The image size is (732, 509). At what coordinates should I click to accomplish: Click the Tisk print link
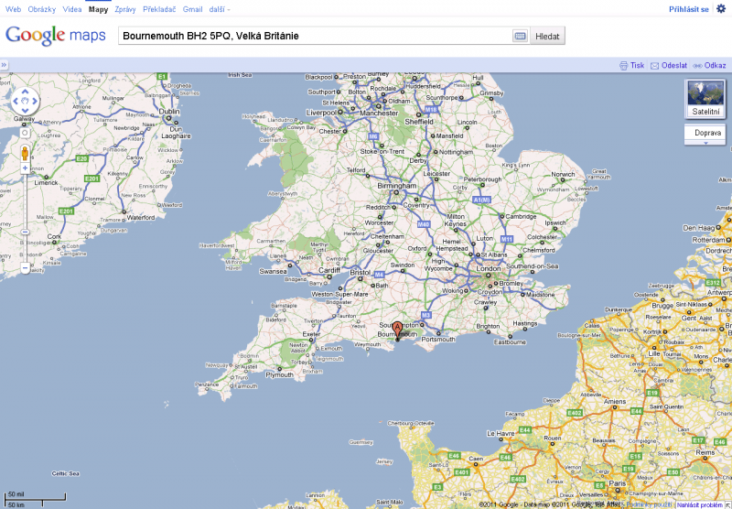[637, 65]
